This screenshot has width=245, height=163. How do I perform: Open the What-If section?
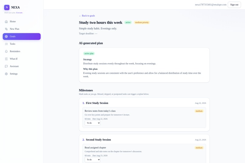(22, 59)
